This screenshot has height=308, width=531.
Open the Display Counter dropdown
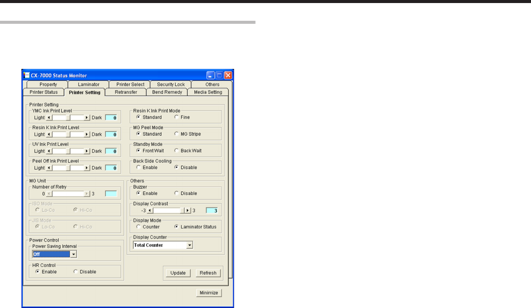(x=190, y=245)
